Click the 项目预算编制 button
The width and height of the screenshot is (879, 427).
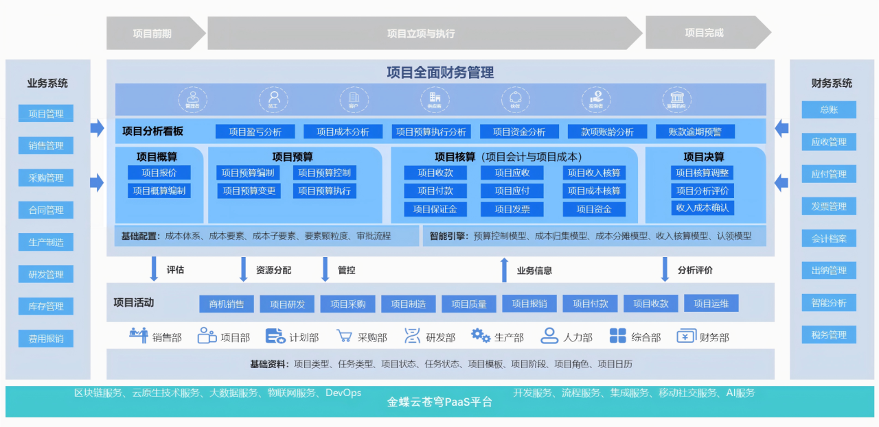point(248,173)
